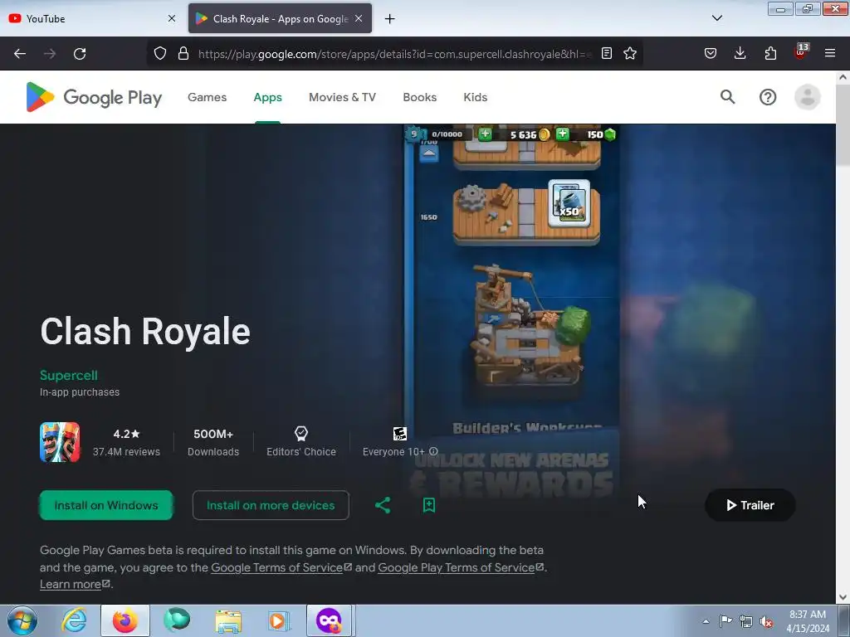Play the Trailer
Image resolution: width=850 pixels, height=637 pixels.
(750, 505)
